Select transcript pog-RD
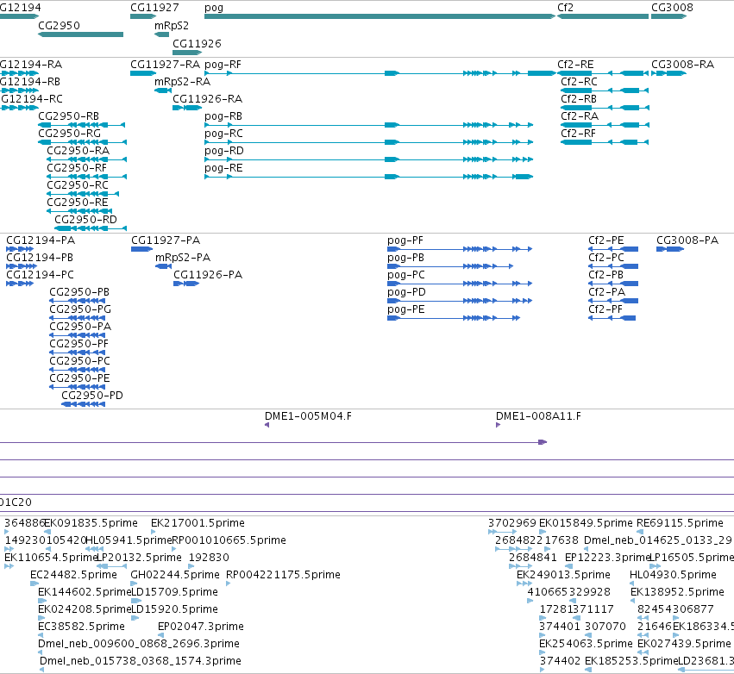This screenshot has width=734, height=674. tap(369, 159)
